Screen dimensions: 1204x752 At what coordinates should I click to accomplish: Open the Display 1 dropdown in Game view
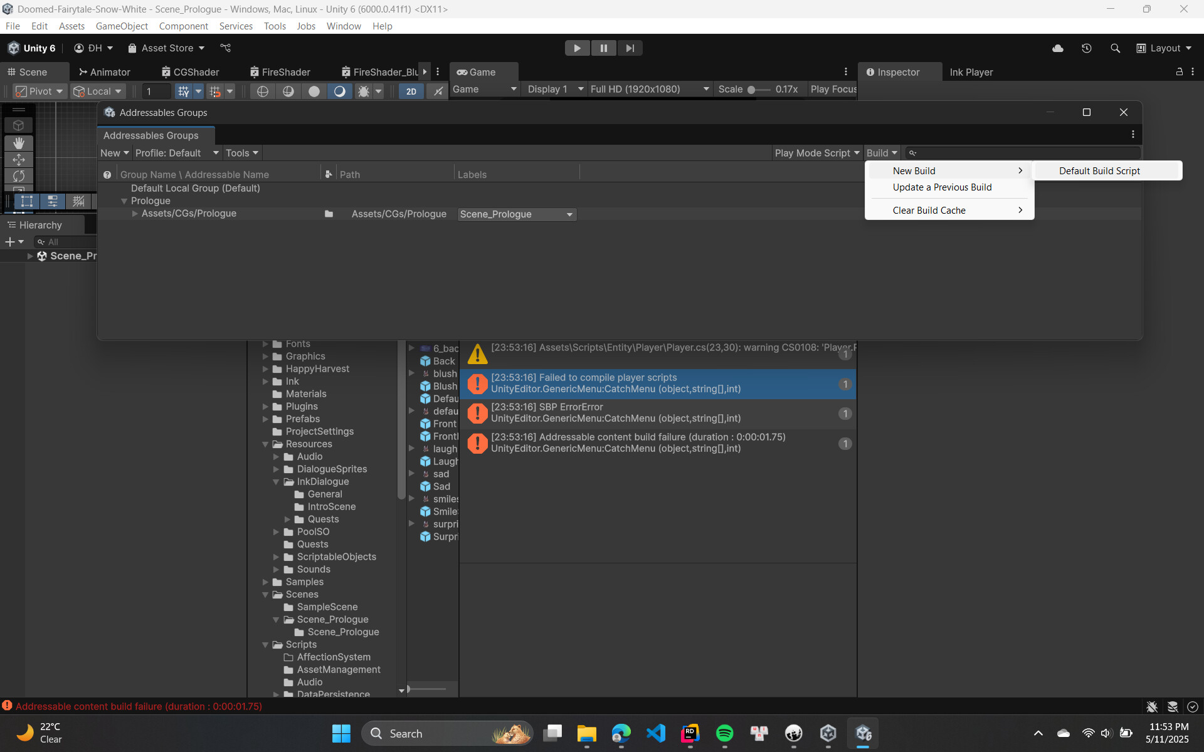point(554,89)
